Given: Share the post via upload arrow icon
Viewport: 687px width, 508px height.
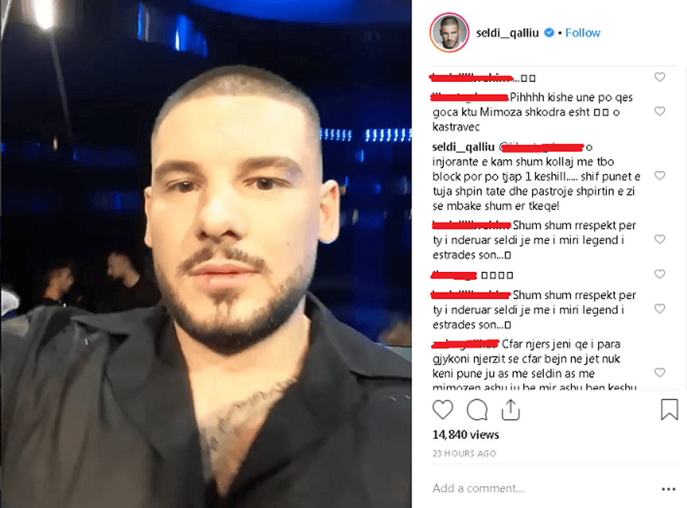Looking at the screenshot, I should click(x=510, y=410).
